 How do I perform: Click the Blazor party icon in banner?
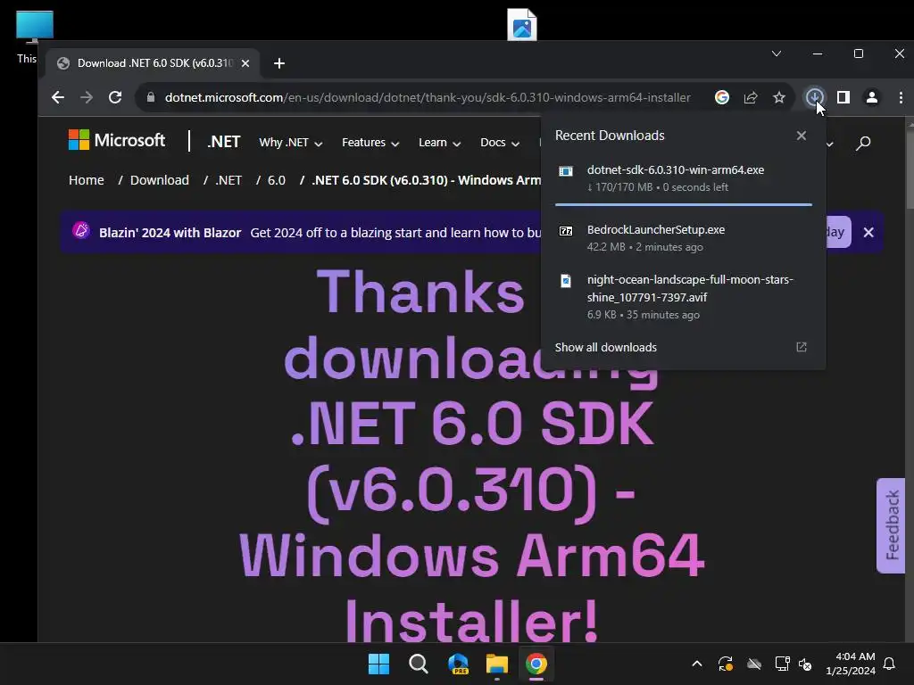[x=81, y=231]
